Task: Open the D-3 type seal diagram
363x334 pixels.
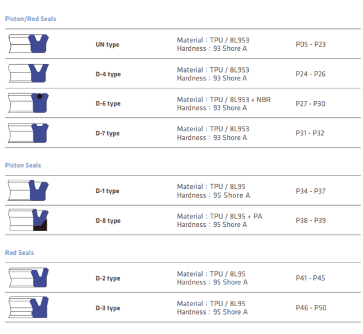Action: tap(29, 307)
